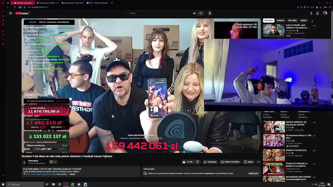Image resolution: width=333 pixels, height=187 pixels.
Task: Open options for 50 Streamerów Walczy video
Action: point(314,136)
